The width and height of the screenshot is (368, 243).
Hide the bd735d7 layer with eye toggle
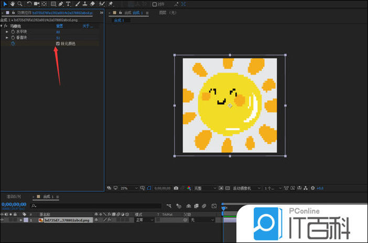pyautogui.click(x=3, y=220)
